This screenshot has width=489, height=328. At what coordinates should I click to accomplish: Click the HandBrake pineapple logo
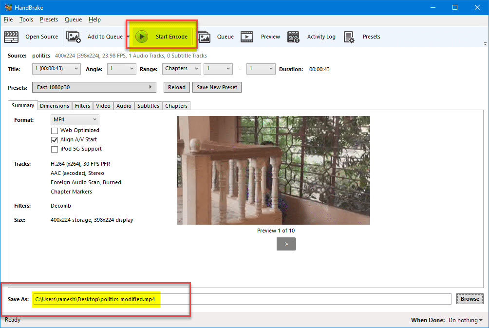click(8, 7)
